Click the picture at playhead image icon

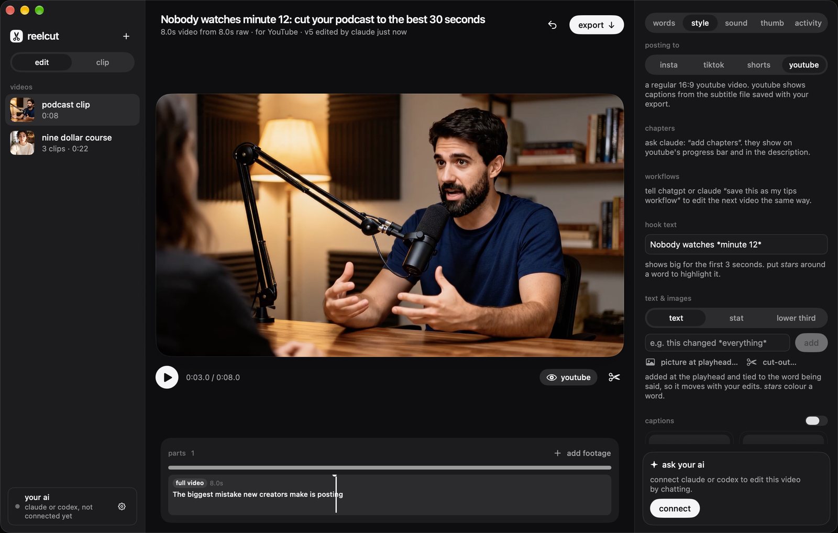(x=650, y=362)
